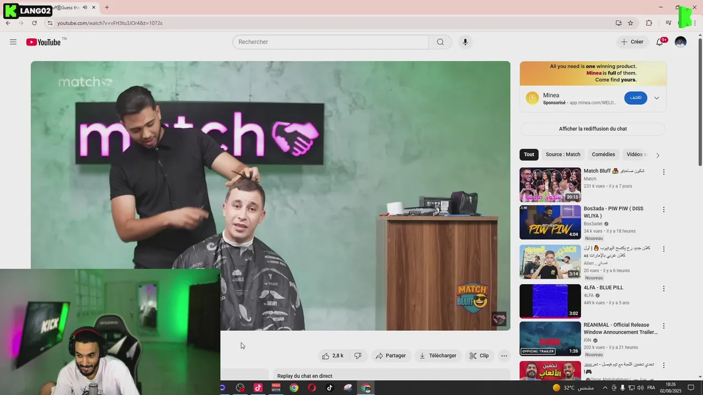
Task: Click the video's Match watermark subscribe icon
Action: tap(499, 319)
